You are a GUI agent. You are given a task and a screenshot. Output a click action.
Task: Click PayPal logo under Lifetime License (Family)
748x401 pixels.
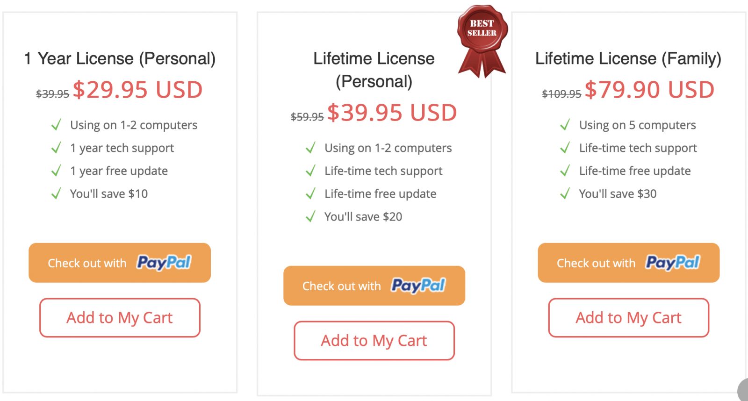point(673,263)
